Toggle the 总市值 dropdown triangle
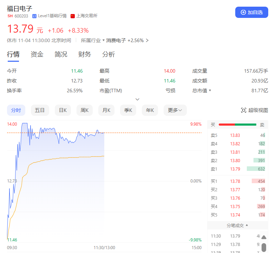This screenshot has height=253, width=270. point(210,91)
